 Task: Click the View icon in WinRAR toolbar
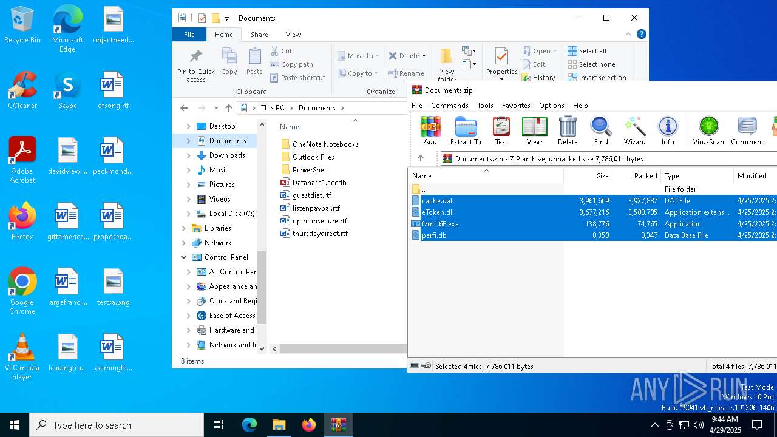click(534, 131)
